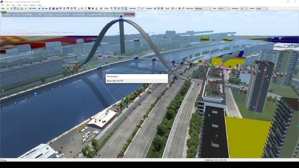
Task: Open the Tools menu in menu bar
Action: point(25,5)
